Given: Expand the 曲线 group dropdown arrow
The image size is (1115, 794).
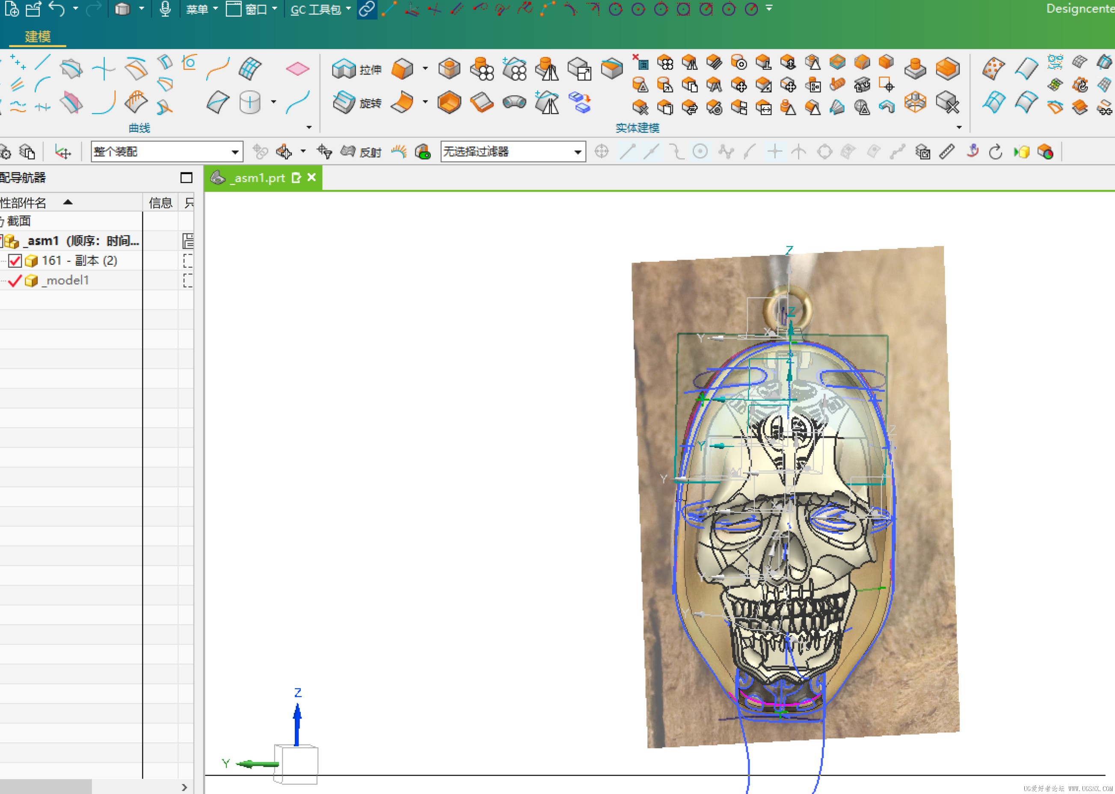Looking at the screenshot, I should point(309,127).
